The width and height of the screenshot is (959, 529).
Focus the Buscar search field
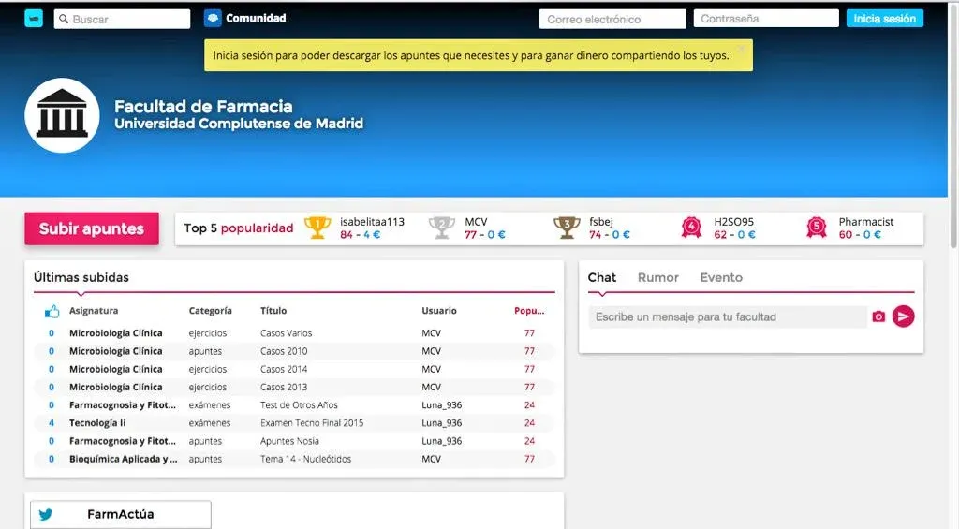click(x=128, y=19)
